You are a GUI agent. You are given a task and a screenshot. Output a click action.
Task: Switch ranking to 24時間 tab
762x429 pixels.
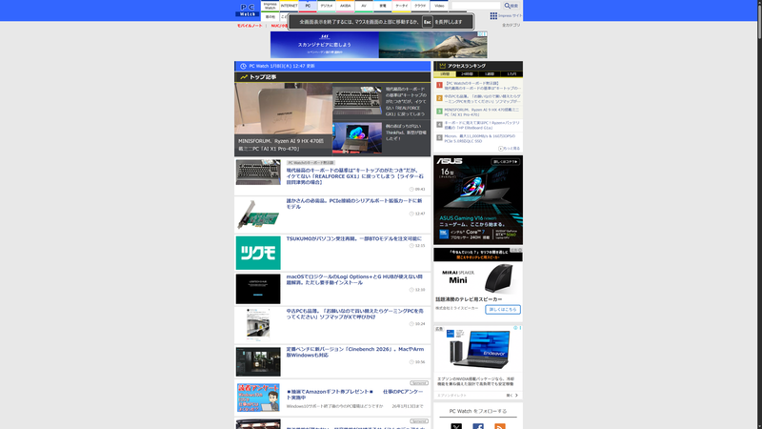pyautogui.click(x=467, y=74)
